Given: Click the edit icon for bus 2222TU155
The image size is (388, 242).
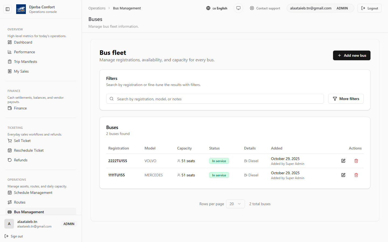Looking at the screenshot, I should pyautogui.click(x=343, y=161).
